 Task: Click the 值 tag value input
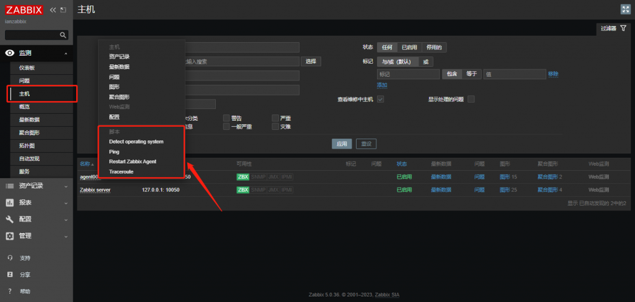pos(515,74)
